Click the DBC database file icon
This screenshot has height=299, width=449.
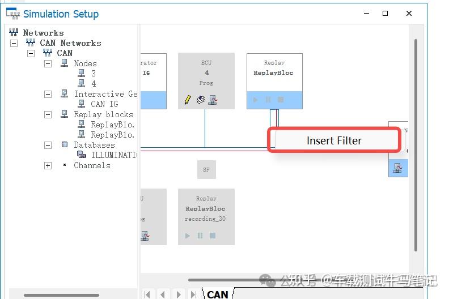pyautogui.click(x=82, y=155)
